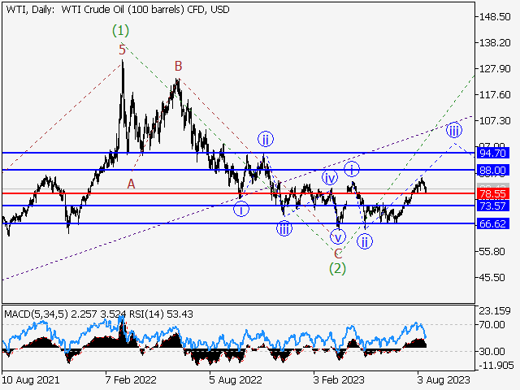Click the circled iii forecast label near 107.30
The image size is (520, 390).
(x=454, y=130)
